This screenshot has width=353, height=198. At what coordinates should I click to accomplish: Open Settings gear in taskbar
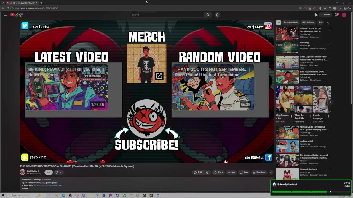(158, 195)
